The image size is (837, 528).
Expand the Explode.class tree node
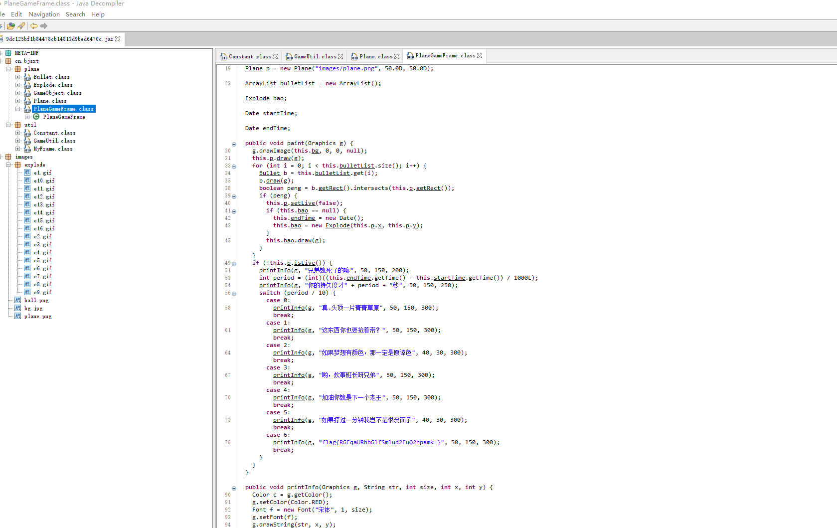pos(18,85)
